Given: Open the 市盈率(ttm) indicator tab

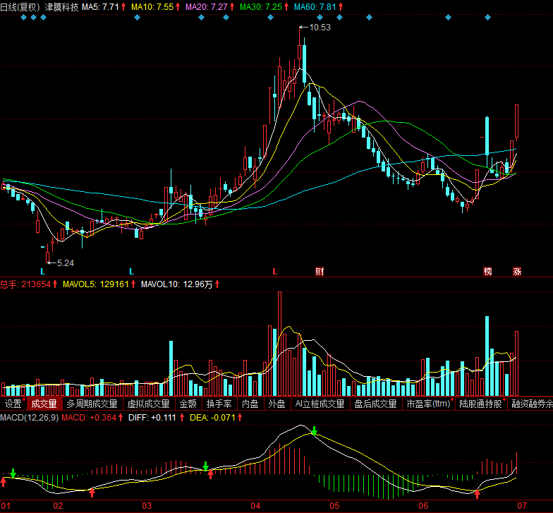Looking at the screenshot, I should (428, 404).
